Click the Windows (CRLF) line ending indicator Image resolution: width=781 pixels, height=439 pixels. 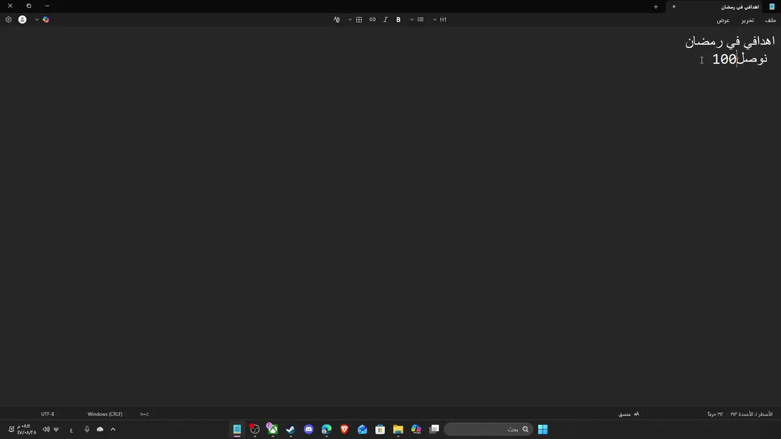(105, 414)
